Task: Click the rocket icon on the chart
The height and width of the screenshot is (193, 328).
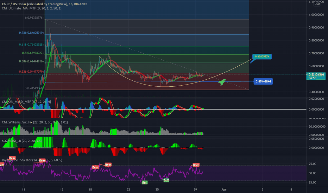Action: (222, 82)
